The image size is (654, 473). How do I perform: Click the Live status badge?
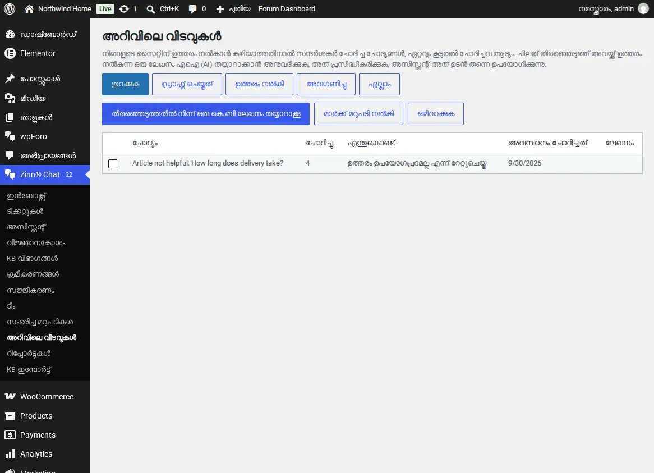[105, 9]
